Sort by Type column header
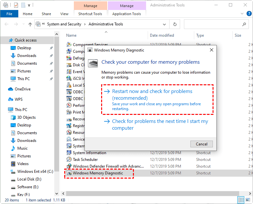 [x=200, y=35]
